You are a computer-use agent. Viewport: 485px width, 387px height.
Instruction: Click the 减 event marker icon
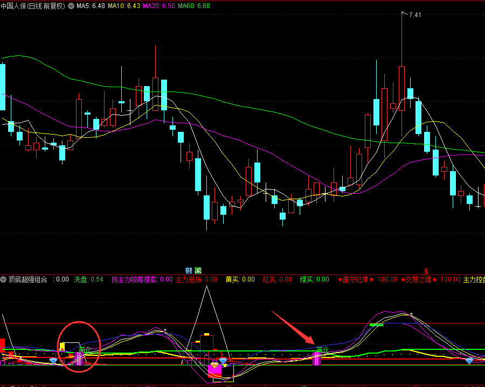pyautogui.click(x=198, y=270)
